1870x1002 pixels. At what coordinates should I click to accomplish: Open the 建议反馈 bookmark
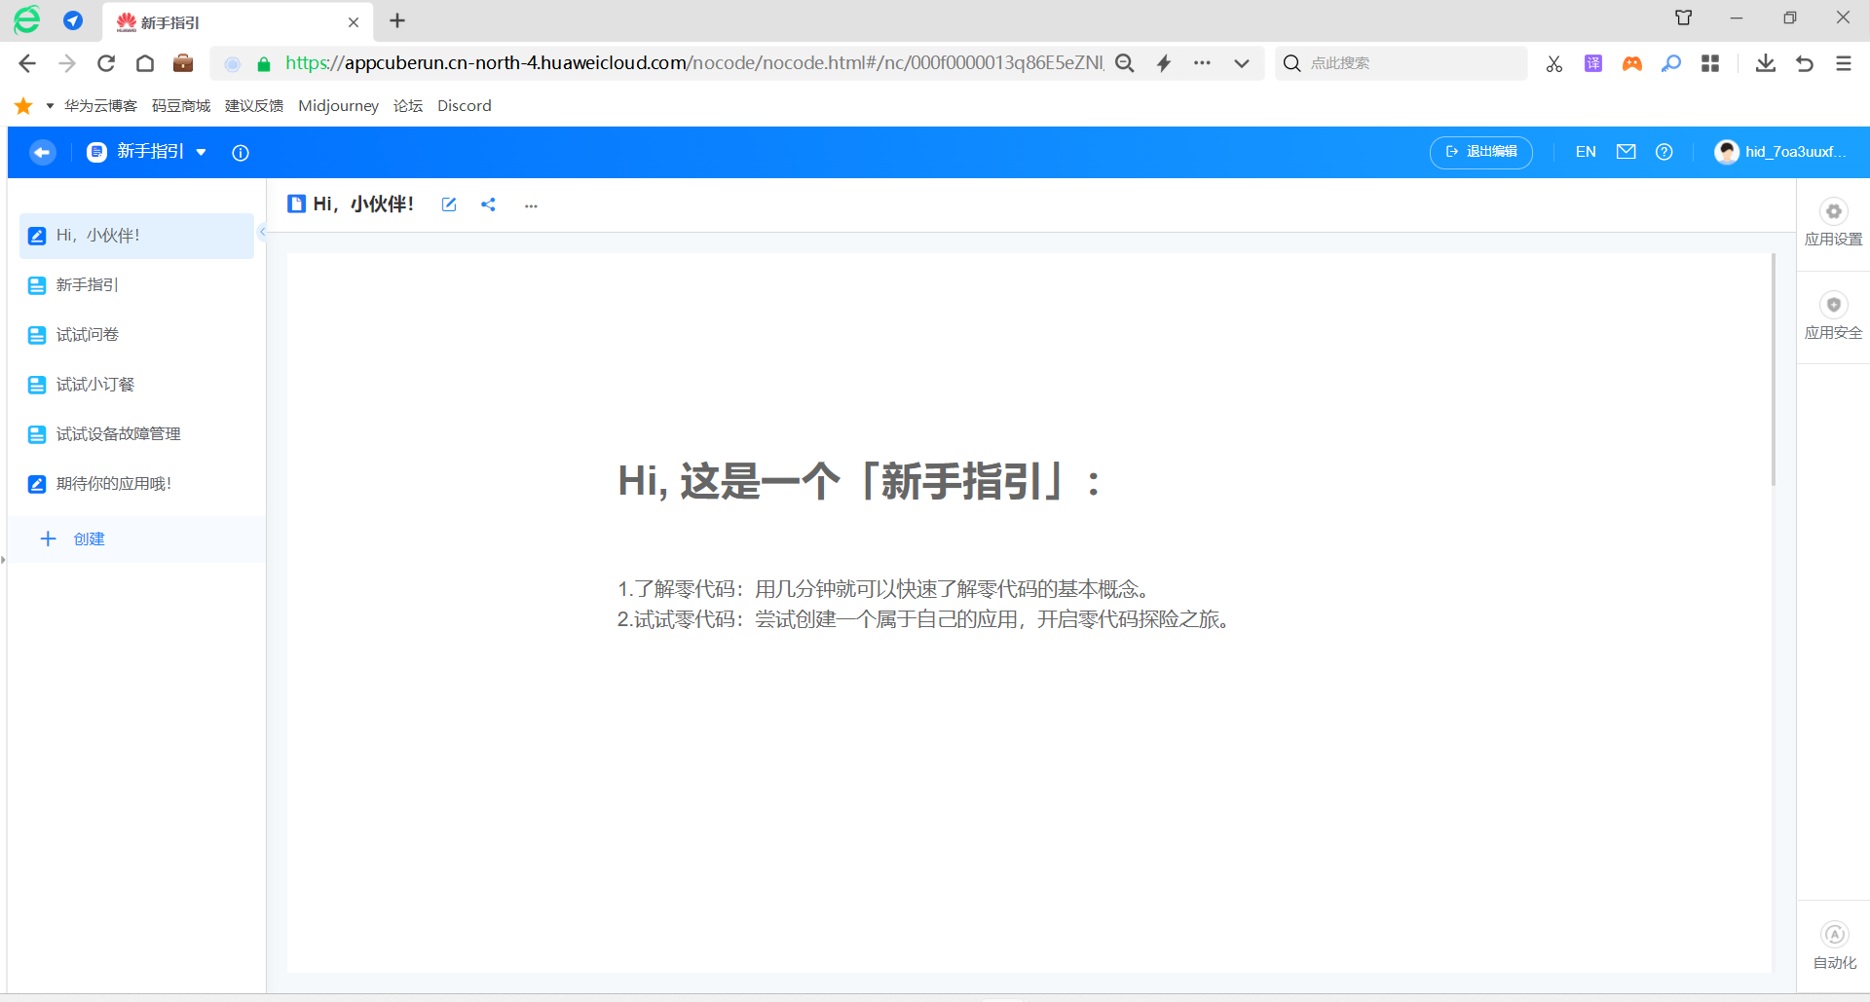(254, 106)
